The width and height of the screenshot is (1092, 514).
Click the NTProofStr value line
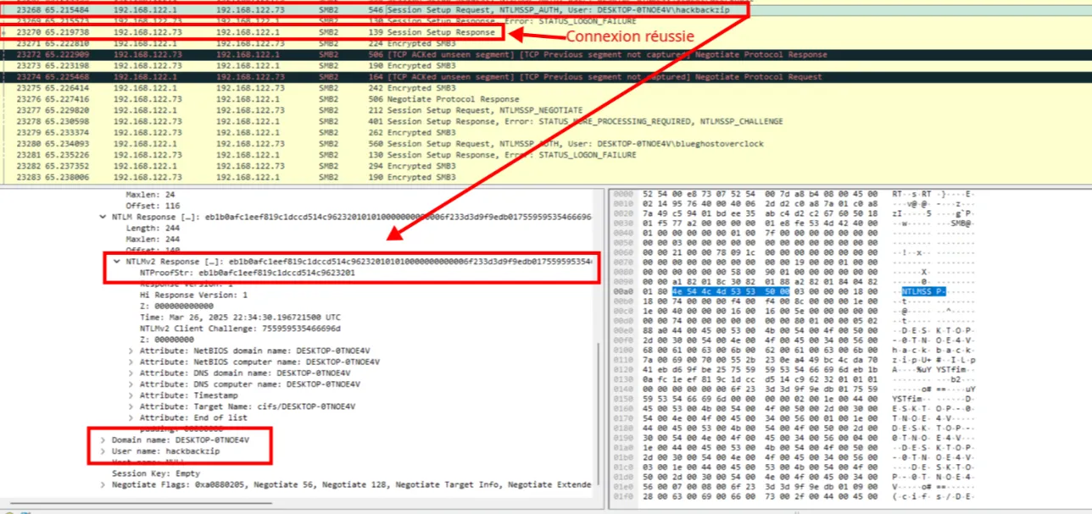(x=247, y=273)
